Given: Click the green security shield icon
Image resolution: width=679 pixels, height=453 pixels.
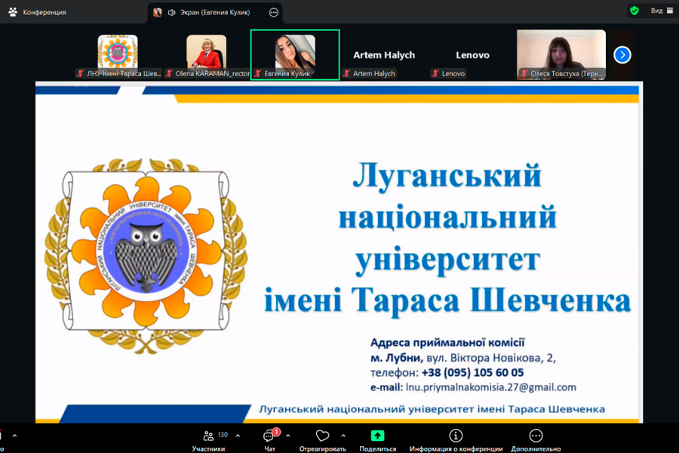Looking at the screenshot, I should coord(634,11).
